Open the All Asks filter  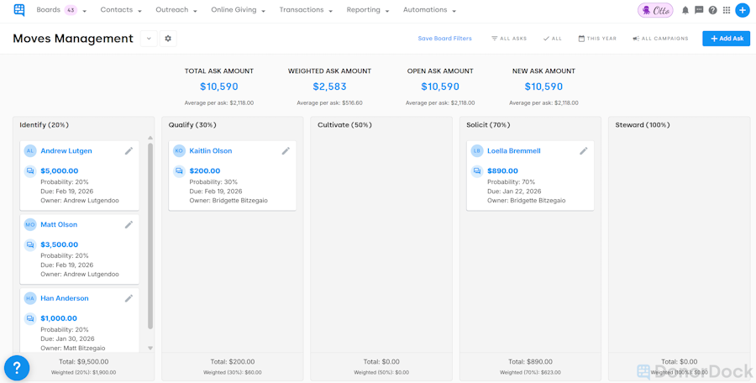click(509, 39)
